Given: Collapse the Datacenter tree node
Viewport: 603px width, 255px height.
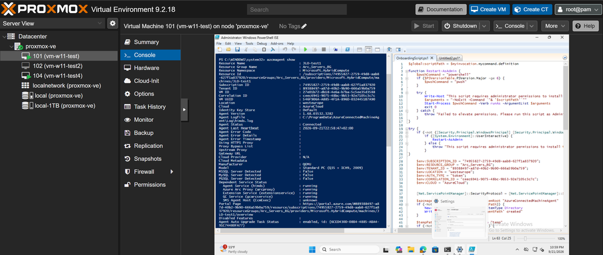Looking at the screenshot, I should pyautogui.click(x=4, y=37).
